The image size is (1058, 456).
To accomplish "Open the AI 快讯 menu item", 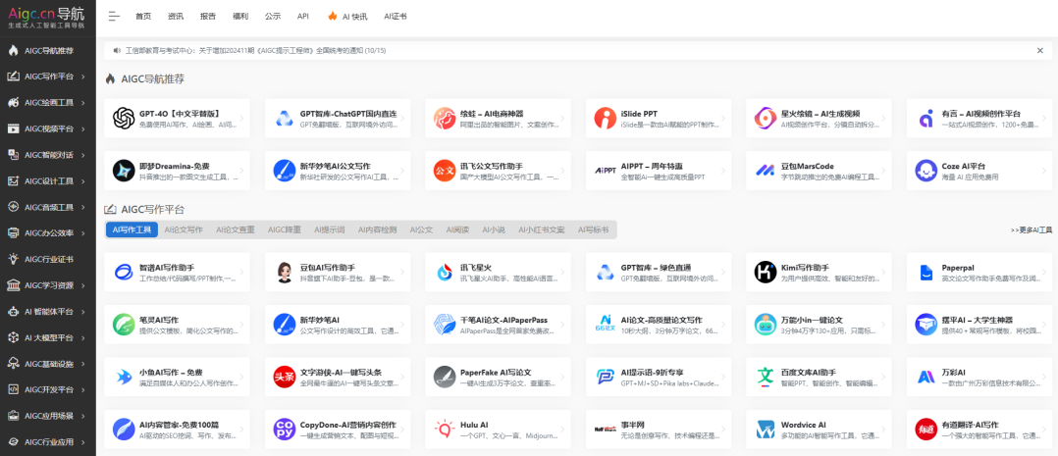I will (x=347, y=17).
